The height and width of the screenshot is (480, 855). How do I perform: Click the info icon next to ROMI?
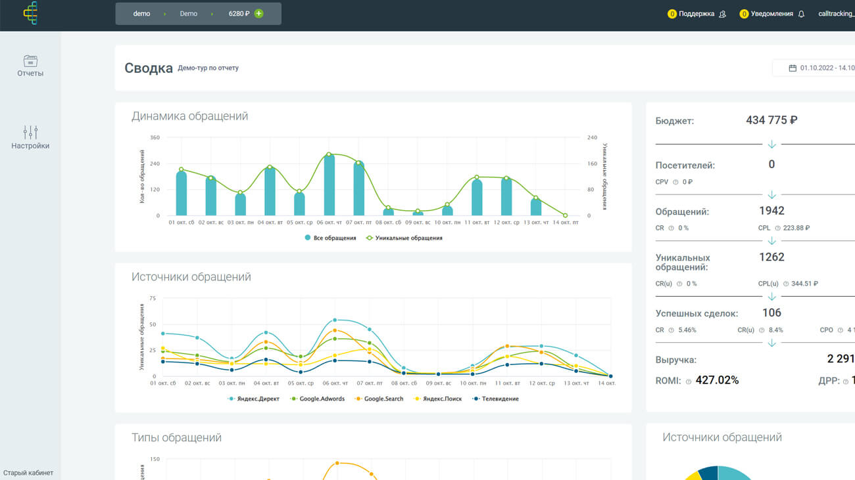click(689, 381)
